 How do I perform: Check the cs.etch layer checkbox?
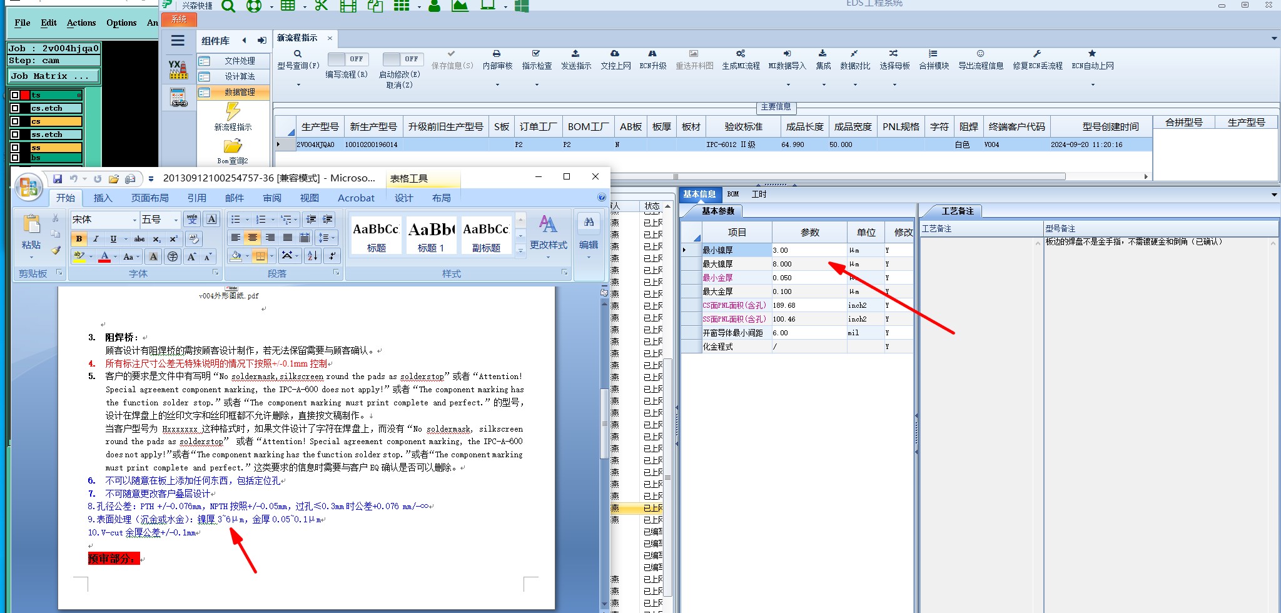click(15, 108)
